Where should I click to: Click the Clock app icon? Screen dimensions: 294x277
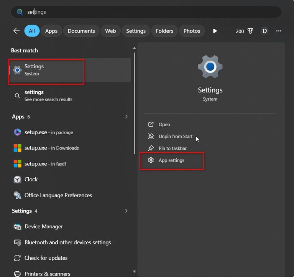[17, 180]
